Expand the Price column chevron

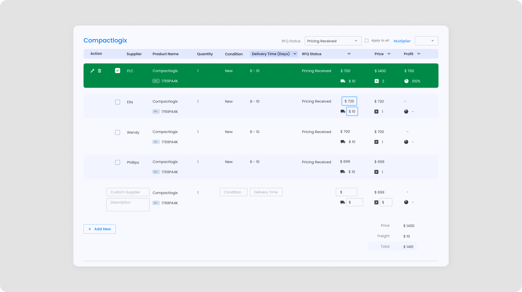pyautogui.click(x=389, y=54)
